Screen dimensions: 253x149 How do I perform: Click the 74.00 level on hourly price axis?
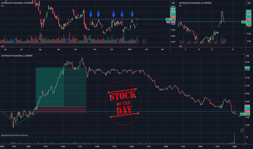(249, 41)
